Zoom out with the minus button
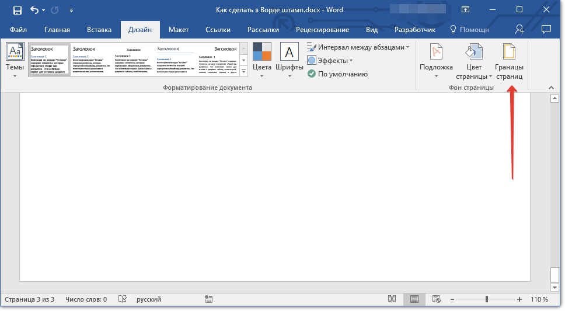 (x=452, y=299)
